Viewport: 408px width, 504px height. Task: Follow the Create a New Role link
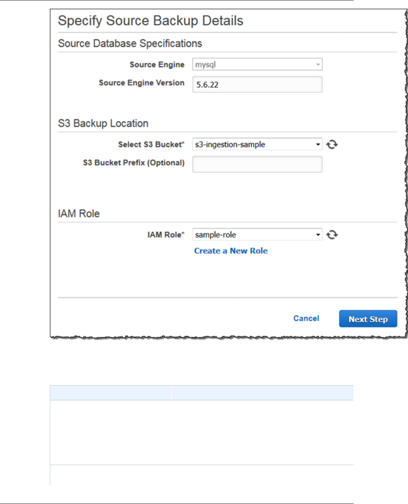(x=231, y=251)
